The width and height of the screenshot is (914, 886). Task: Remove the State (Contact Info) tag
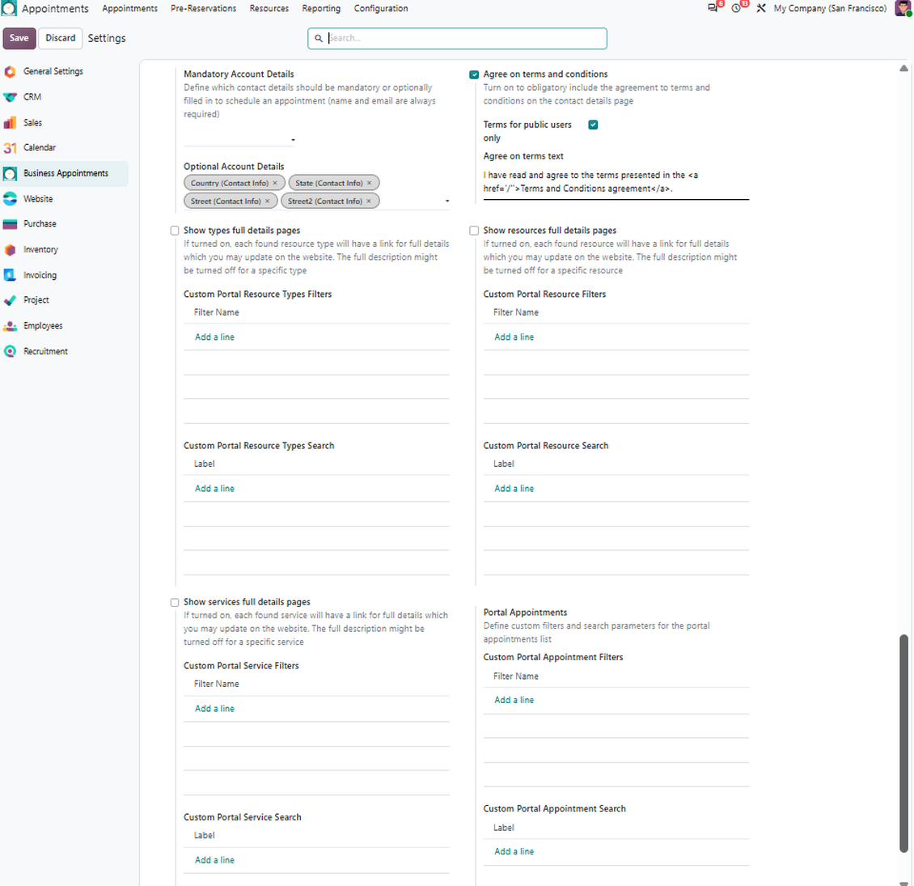point(369,183)
